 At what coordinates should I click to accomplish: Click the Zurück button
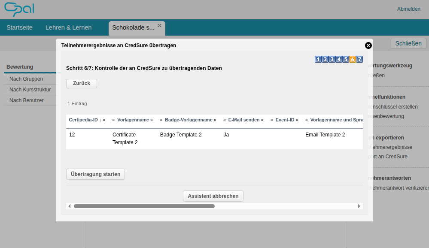82,83
